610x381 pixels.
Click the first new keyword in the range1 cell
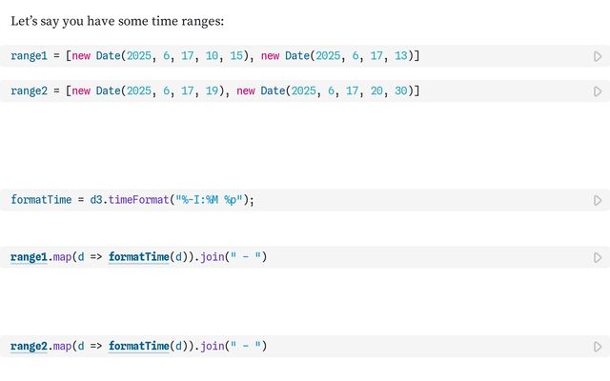point(81,56)
